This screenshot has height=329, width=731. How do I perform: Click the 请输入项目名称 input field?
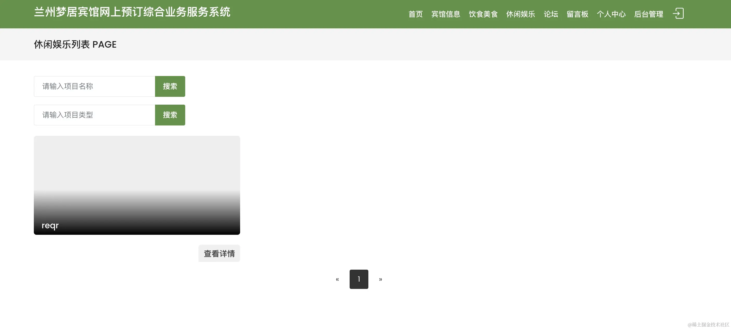(94, 86)
